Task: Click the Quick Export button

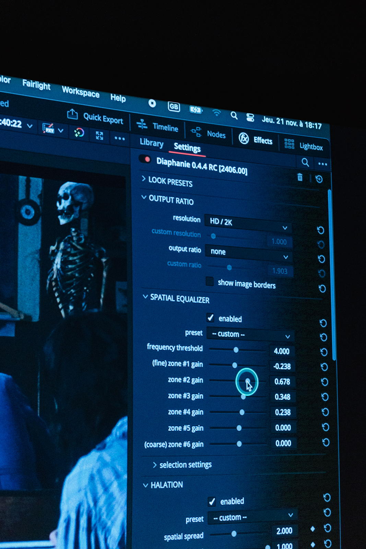Action: (95, 117)
